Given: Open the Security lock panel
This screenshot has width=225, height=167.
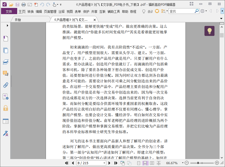Looking at the screenshot, I should coord(6,108).
